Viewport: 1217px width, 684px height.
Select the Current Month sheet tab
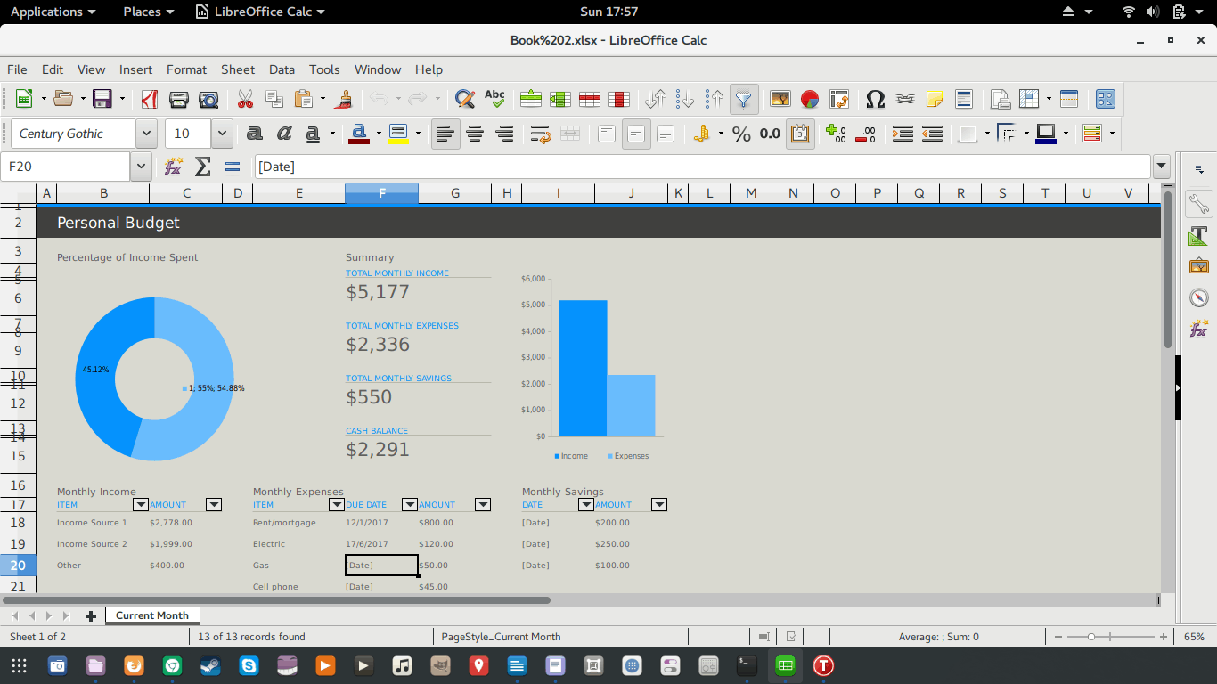click(x=152, y=615)
